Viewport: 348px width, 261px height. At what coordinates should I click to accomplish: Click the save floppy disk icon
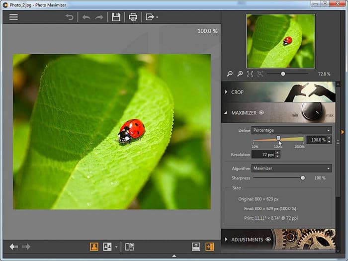(x=116, y=17)
